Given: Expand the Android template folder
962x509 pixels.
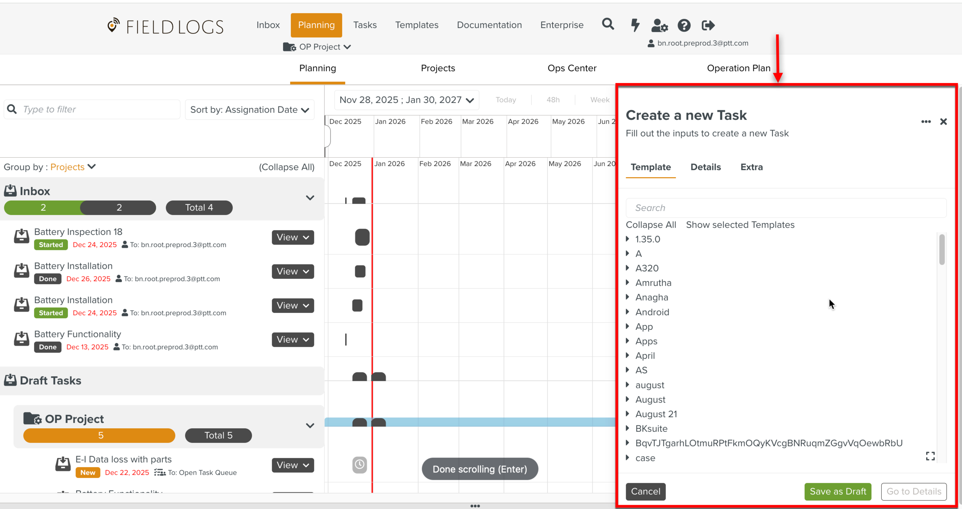Looking at the screenshot, I should click(628, 312).
